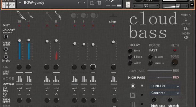Click the save preset floppy disk icon
Image resolution: width=196 pixels, height=107 pixels.
click(92, 3)
